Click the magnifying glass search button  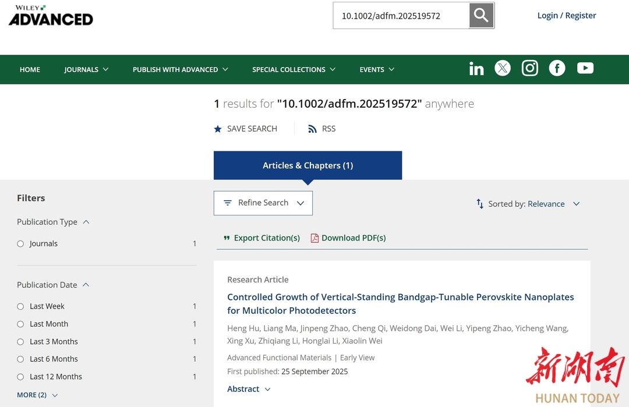[481, 16]
